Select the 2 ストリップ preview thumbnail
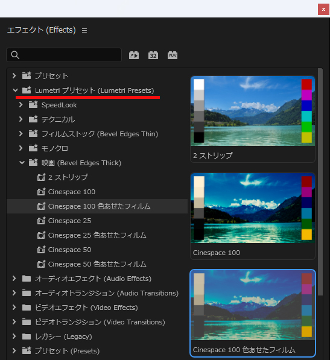330x360 pixels. tap(253, 111)
